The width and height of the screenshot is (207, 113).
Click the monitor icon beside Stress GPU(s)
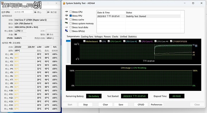coord(66,31)
